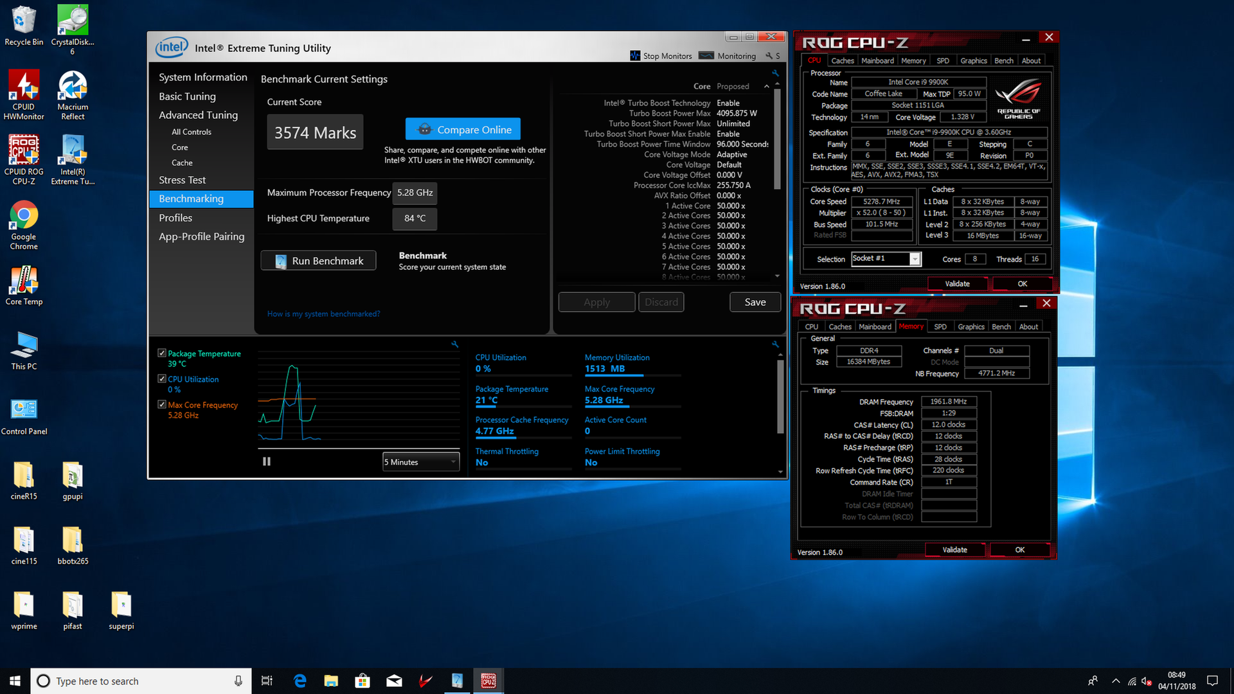Pause the monitoring graph
Screen dimensions: 1234x694
click(267, 461)
